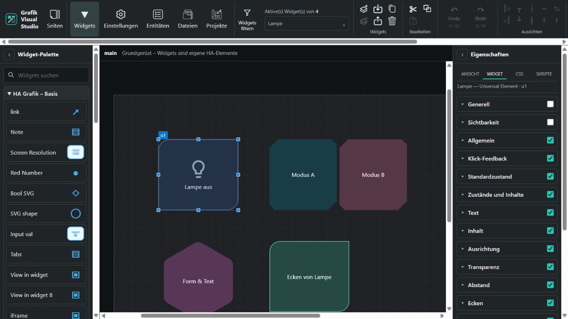
Task: Collapse the Widget-Palette panel arrow
Action: (9, 54)
